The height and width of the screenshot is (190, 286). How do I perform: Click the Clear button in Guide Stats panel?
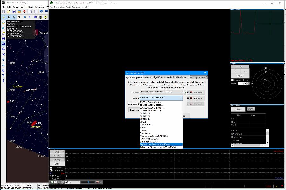click(x=238, y=109)
